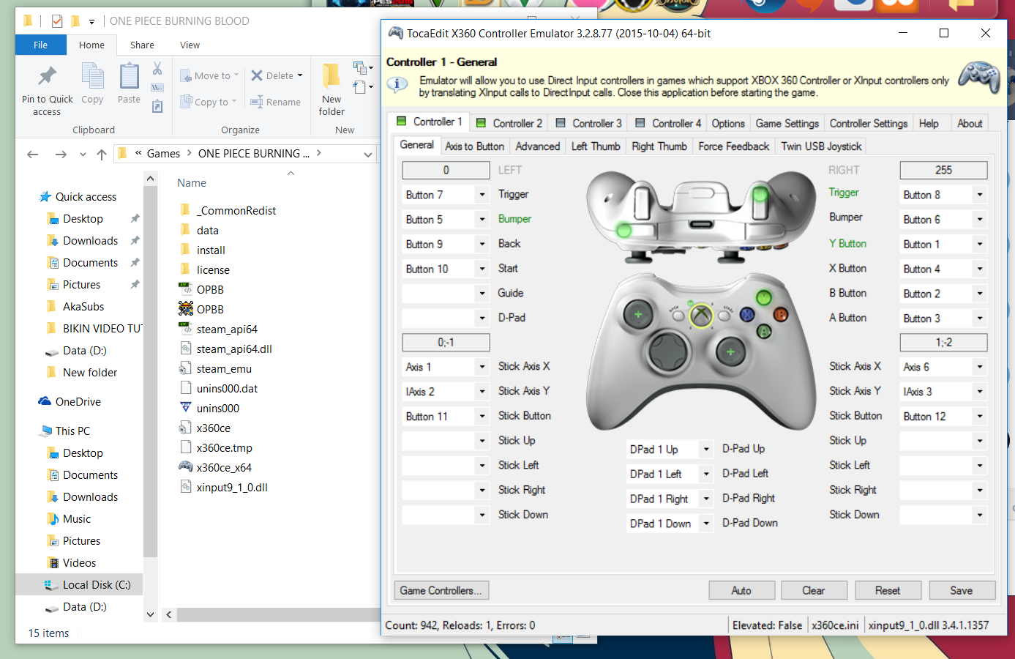Click the Cut scissors icon

tap(157, 69)
